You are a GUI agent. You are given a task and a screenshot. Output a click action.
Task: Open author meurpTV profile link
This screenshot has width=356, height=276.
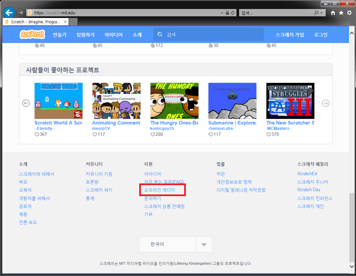point(101,129)
